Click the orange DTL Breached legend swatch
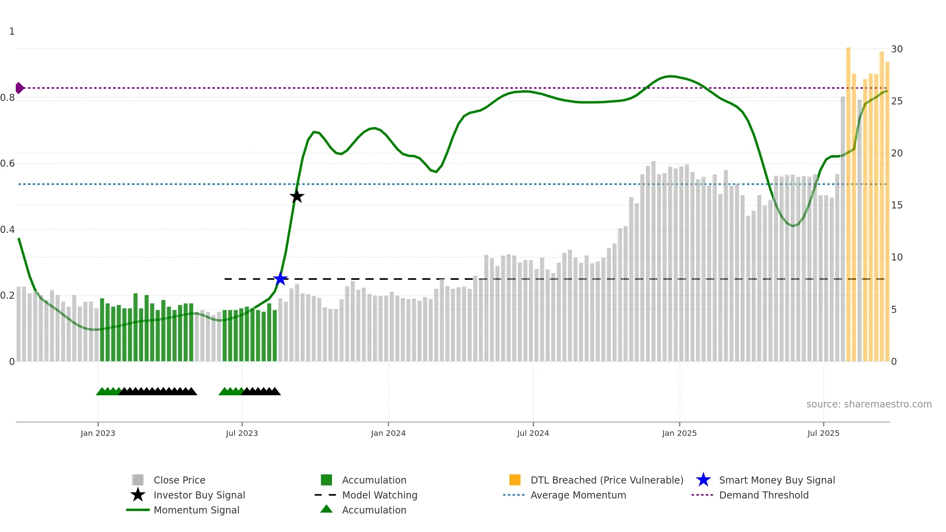This screenshot has width=946, height=532. 515,480
